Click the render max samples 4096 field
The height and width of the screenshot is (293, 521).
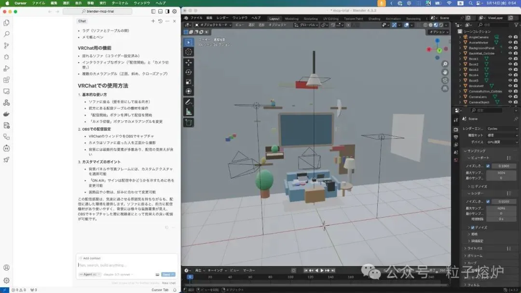click(x=501, y=208)
